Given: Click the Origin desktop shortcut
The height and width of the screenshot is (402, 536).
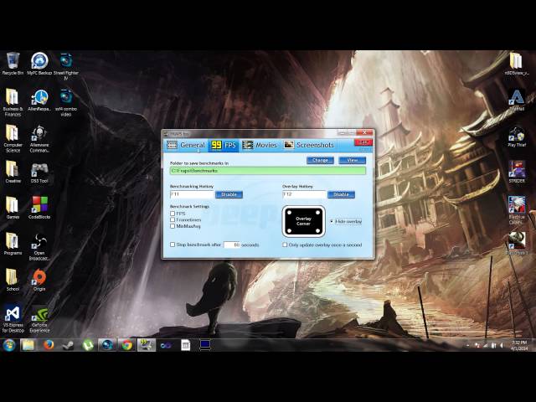Looking at the screenshot, I should tap(39, 280).
